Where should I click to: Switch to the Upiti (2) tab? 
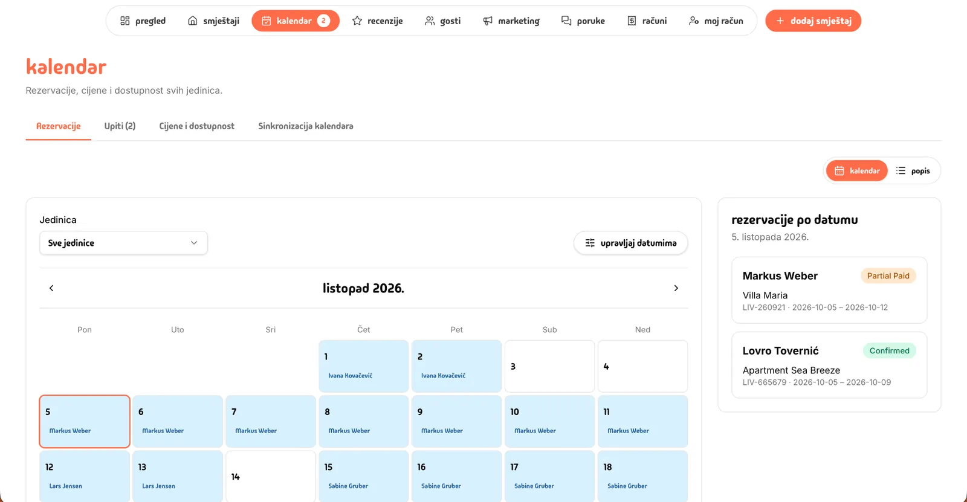[120, 126]
